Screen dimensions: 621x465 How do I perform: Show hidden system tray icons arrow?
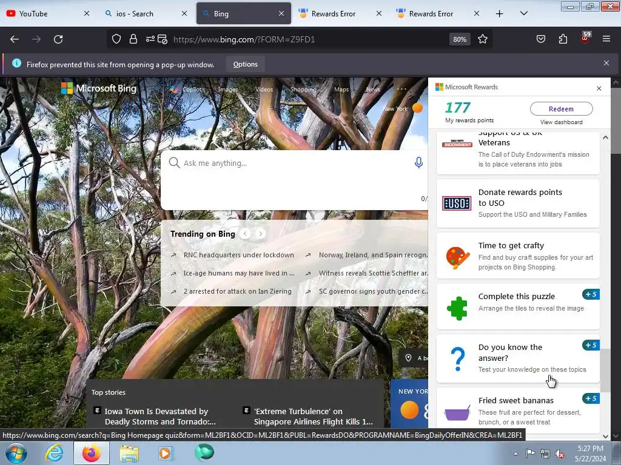coord(515,453)
